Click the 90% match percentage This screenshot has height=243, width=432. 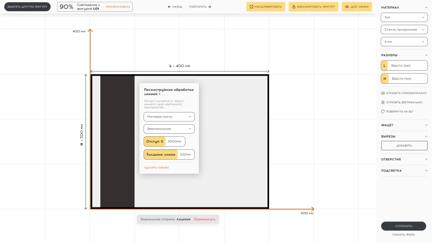(x=67, y=7)
